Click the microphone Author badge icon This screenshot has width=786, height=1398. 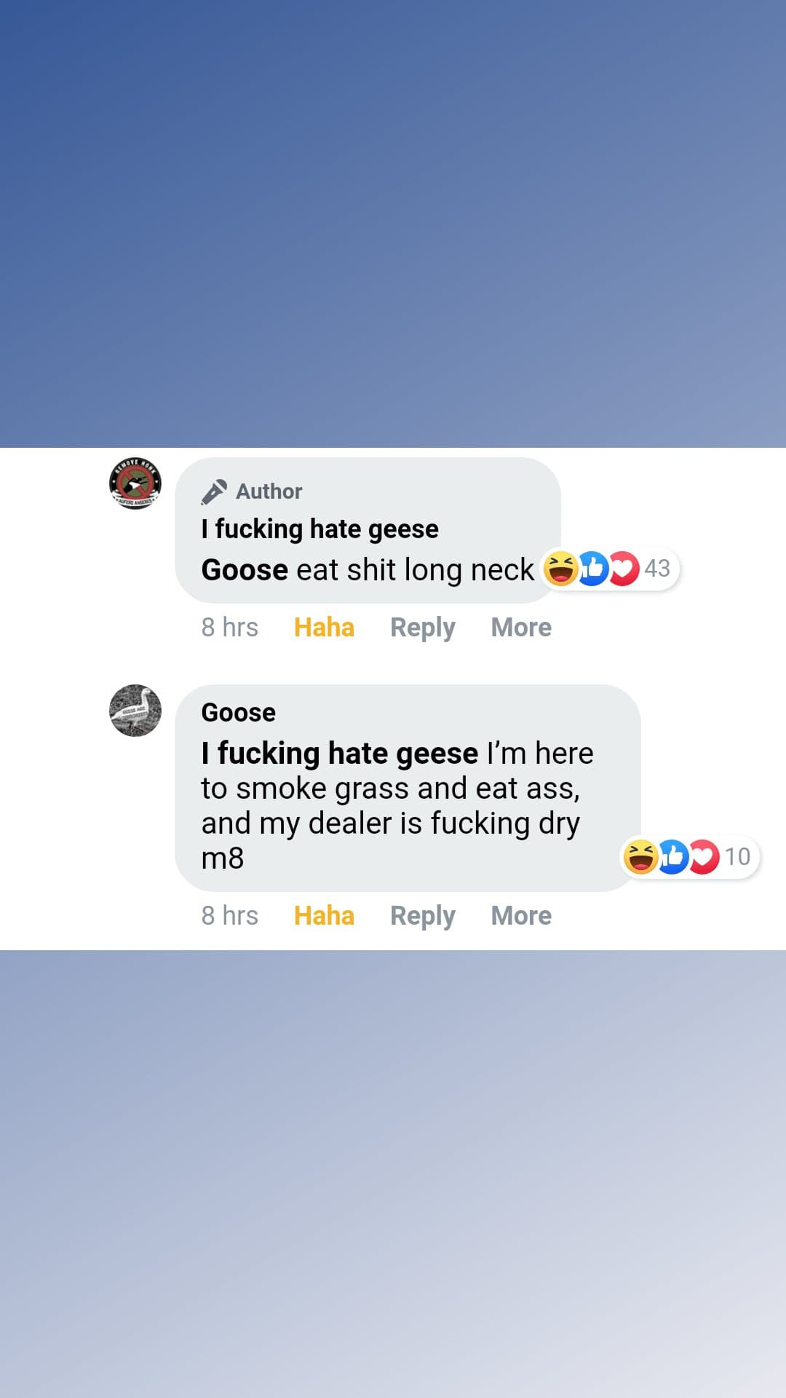click(x=214, y=492)
